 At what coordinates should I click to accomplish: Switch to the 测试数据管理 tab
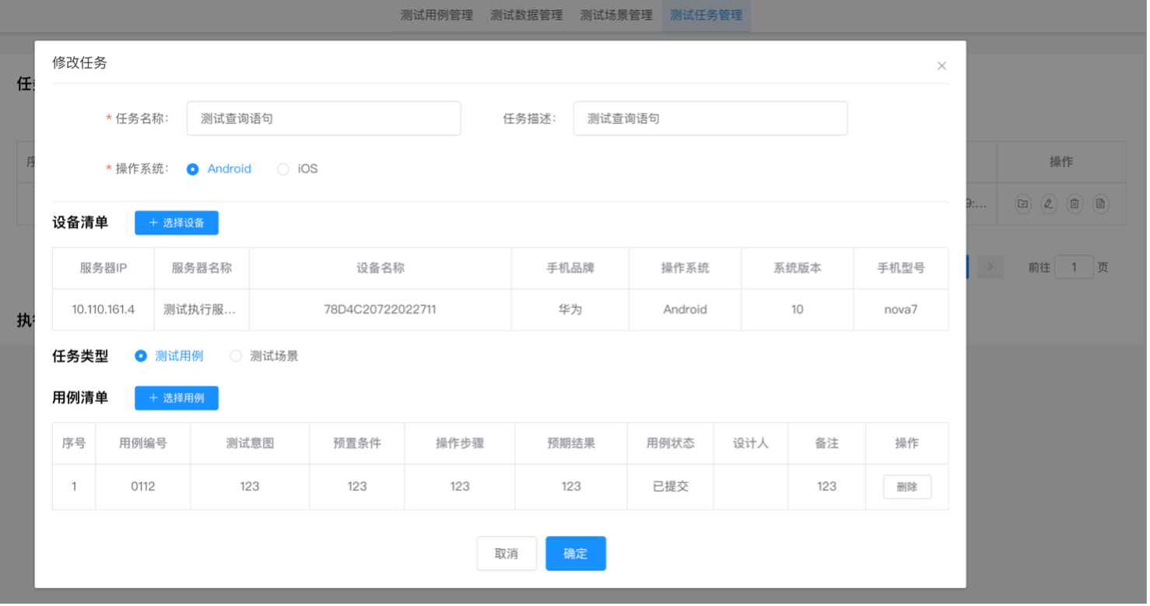(x=527, y=15)
